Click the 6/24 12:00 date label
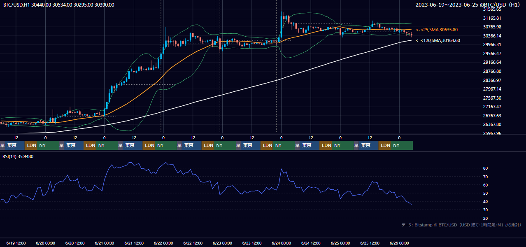 coord(311,243)
